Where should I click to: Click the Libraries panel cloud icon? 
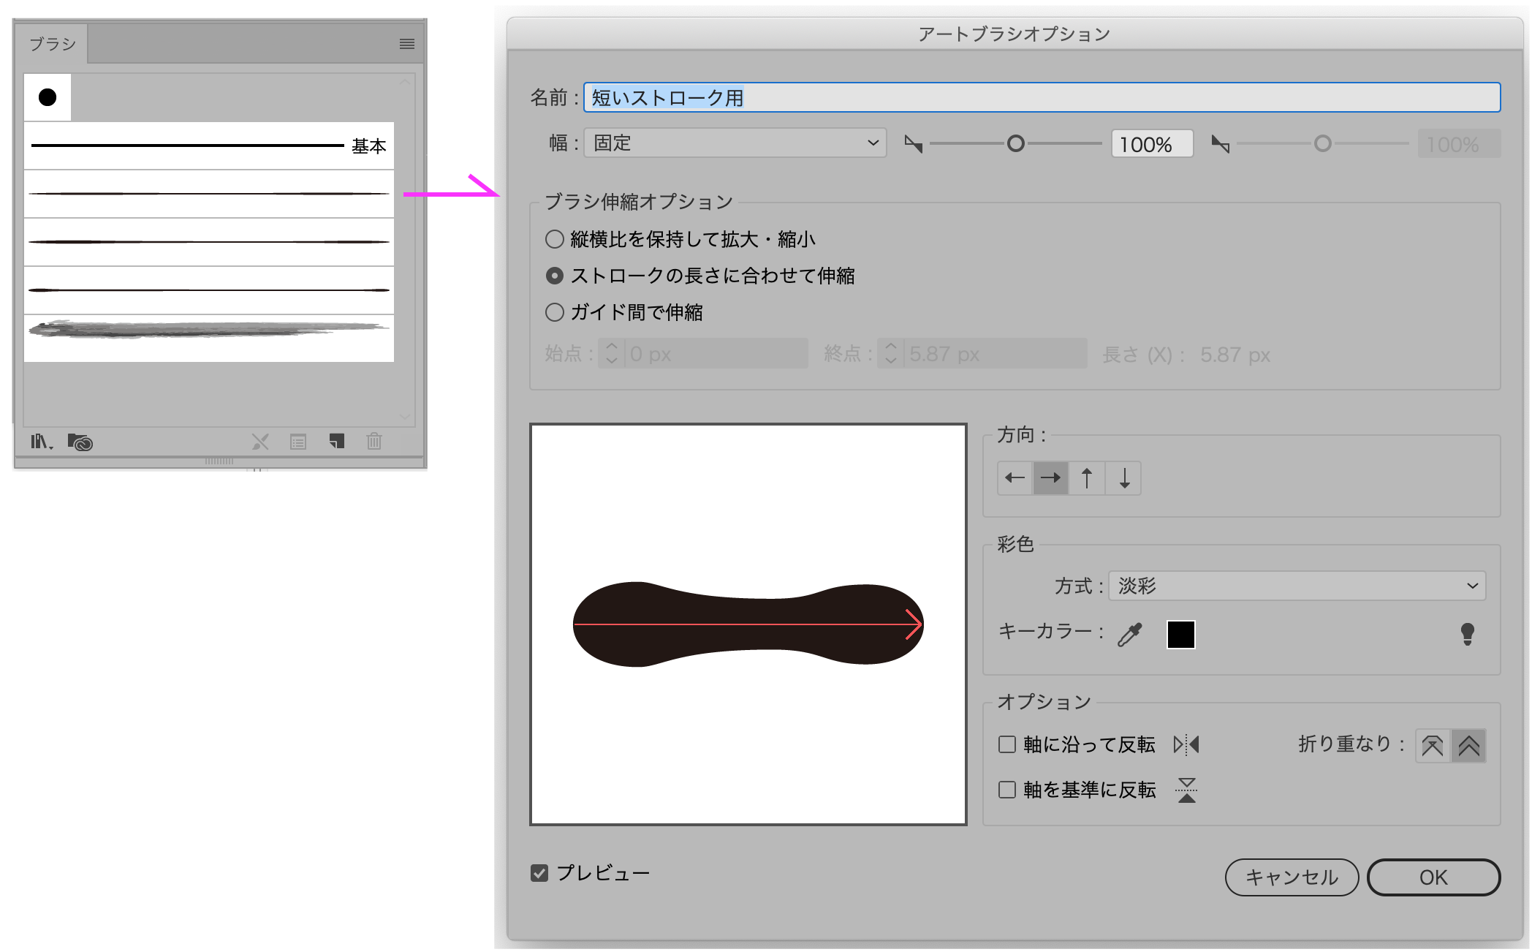pyautogui.click(x=80, y=442)
